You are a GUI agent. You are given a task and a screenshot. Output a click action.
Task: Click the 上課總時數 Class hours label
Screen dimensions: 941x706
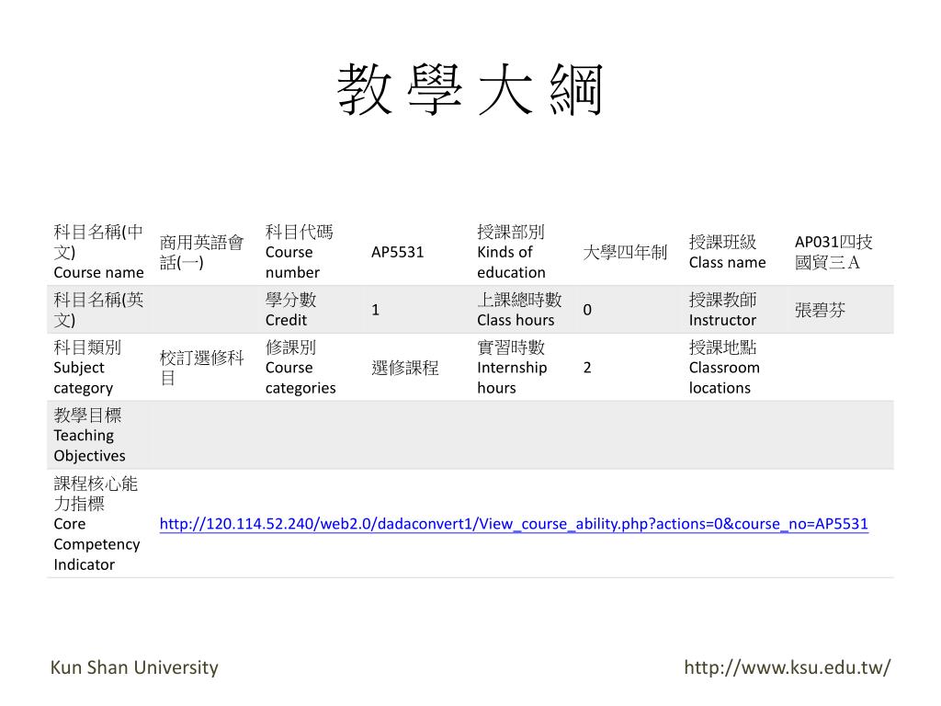tap(520, 310)
